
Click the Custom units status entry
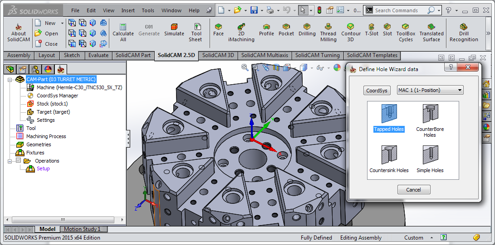(x=413, y=238)
